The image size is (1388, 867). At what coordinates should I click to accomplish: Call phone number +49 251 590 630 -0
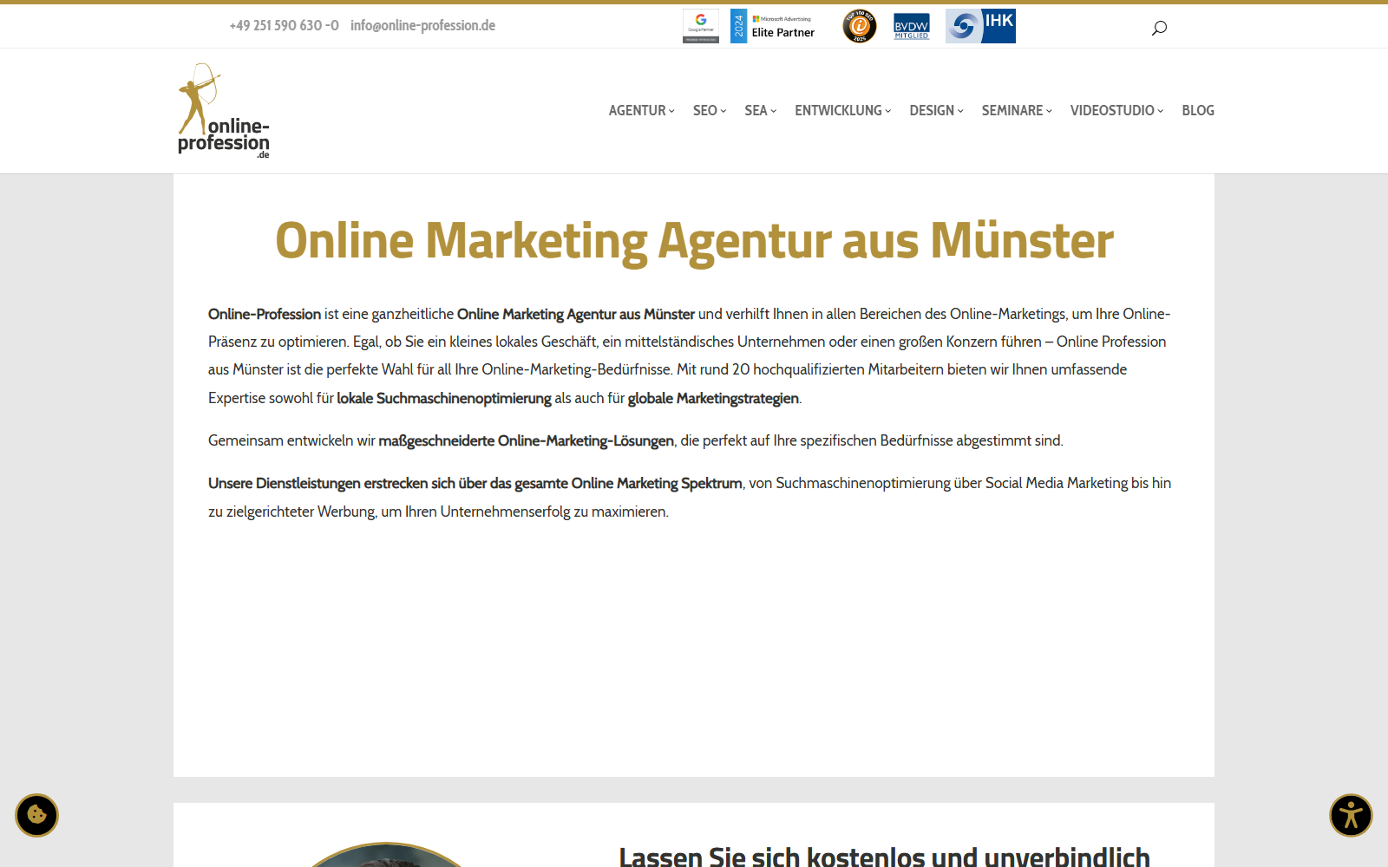[x=284, y=26]
